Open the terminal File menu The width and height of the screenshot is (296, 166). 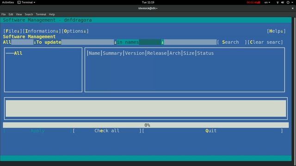point(3,14)
